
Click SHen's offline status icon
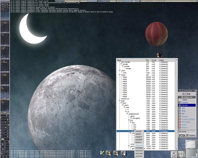[x=180, y=125]
